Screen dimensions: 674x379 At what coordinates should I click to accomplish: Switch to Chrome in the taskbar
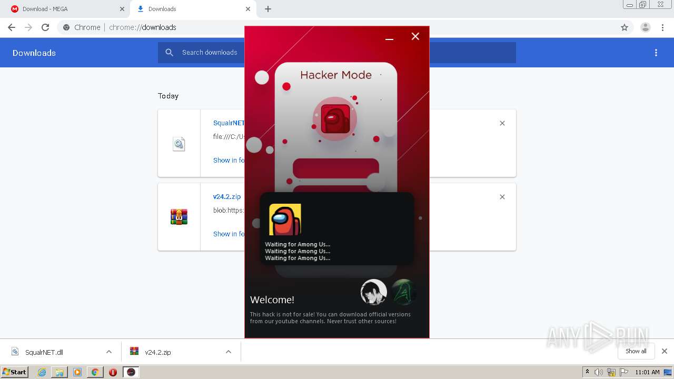[95, 372]
